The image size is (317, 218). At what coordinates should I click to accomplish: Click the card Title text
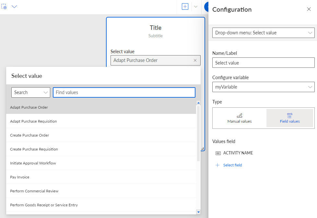(x=156, y=28)
